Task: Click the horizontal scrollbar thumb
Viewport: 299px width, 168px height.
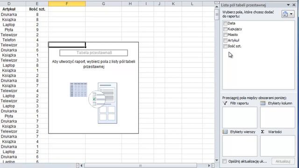Action: [141, 166]
